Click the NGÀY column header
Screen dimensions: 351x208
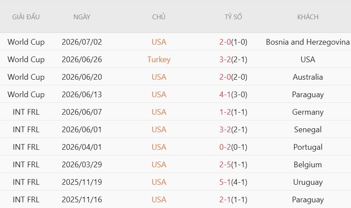[x=82, y=17]
